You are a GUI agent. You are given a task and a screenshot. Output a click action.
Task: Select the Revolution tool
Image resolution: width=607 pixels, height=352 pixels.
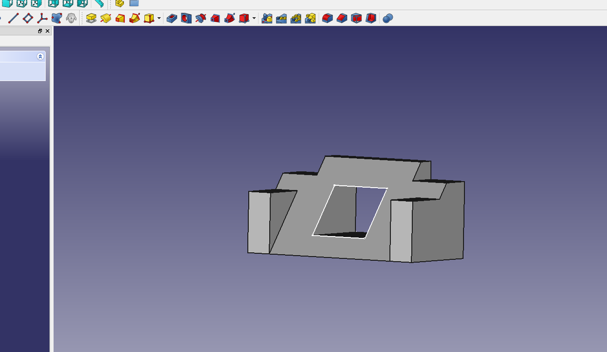tap(106, 19)
